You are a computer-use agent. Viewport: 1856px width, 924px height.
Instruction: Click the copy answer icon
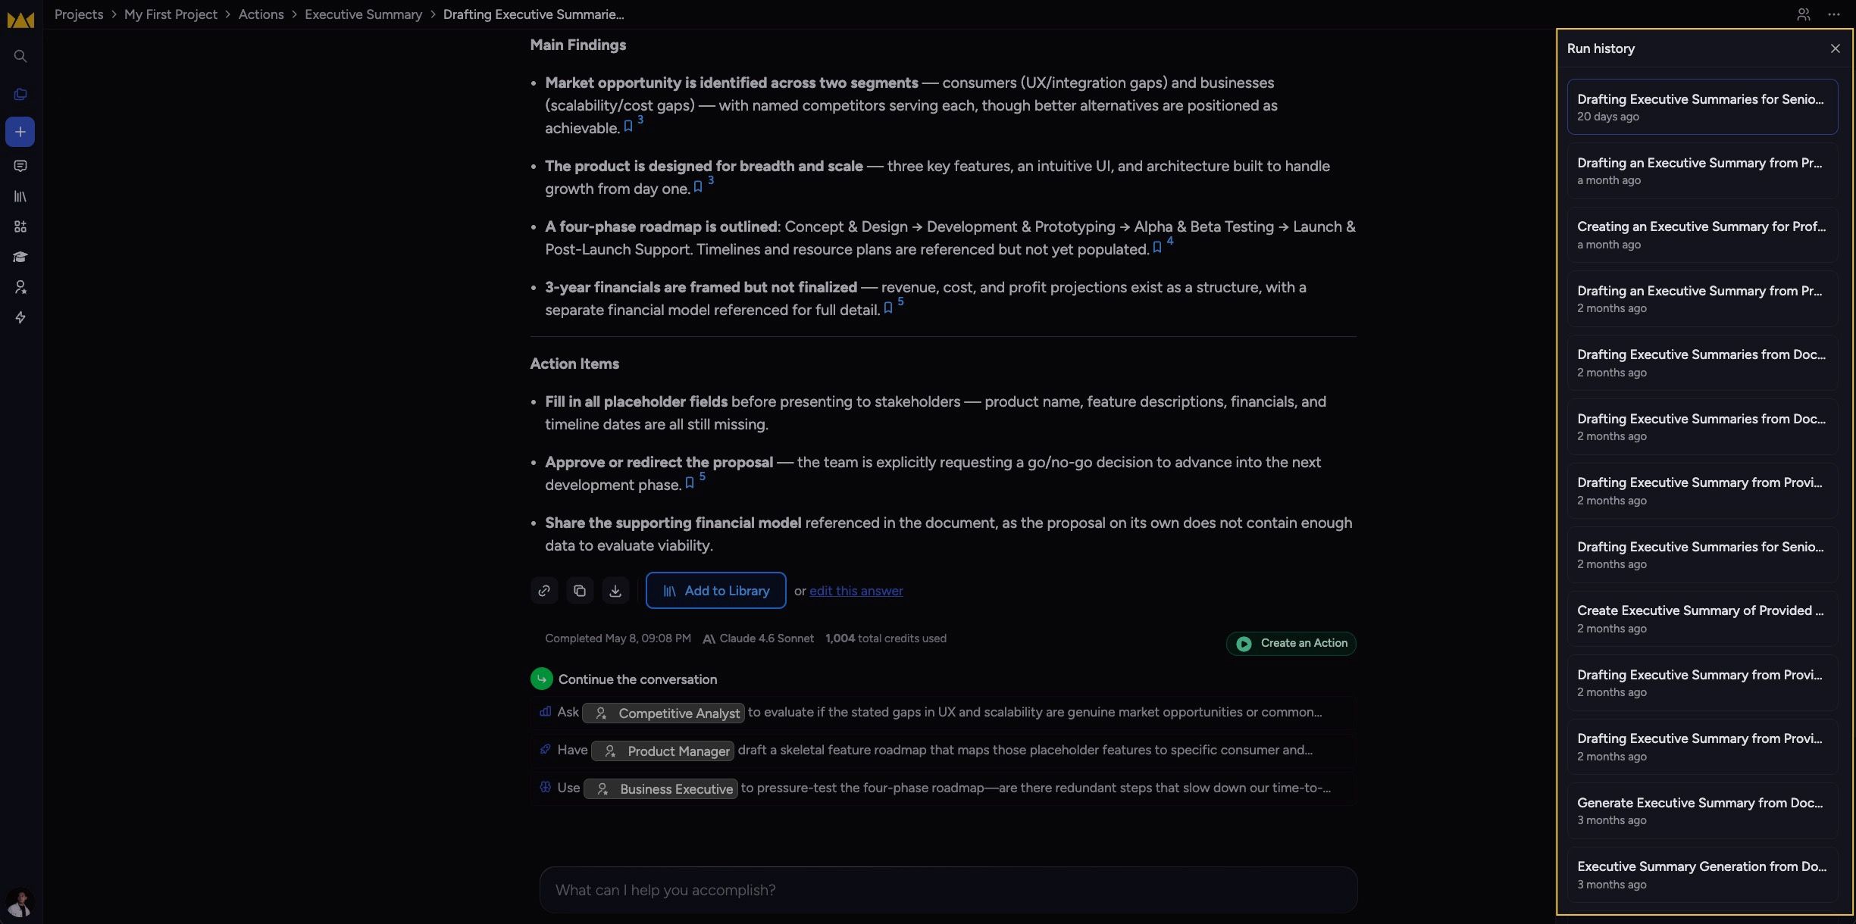(580, 591)
